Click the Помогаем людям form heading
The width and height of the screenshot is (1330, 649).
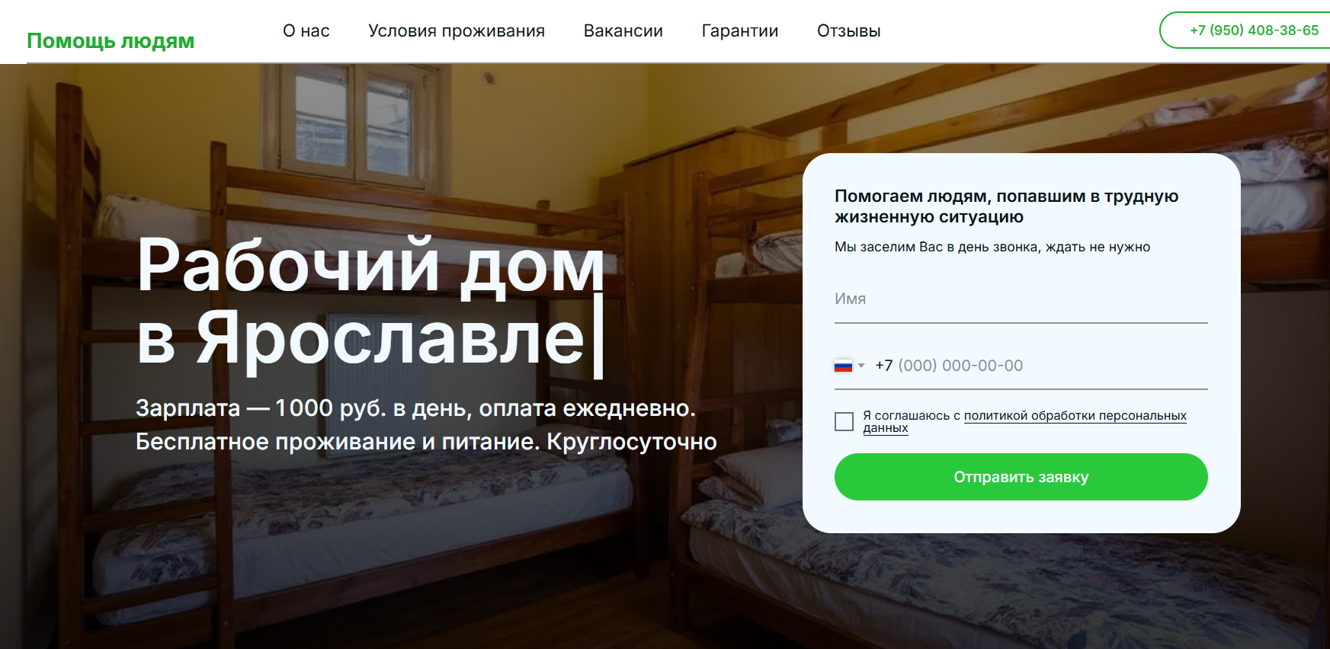click(1007, 206)
